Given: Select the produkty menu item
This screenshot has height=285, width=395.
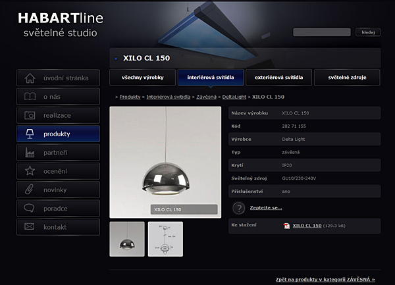Looking at the screenshot, I should (x=58, y=134).
